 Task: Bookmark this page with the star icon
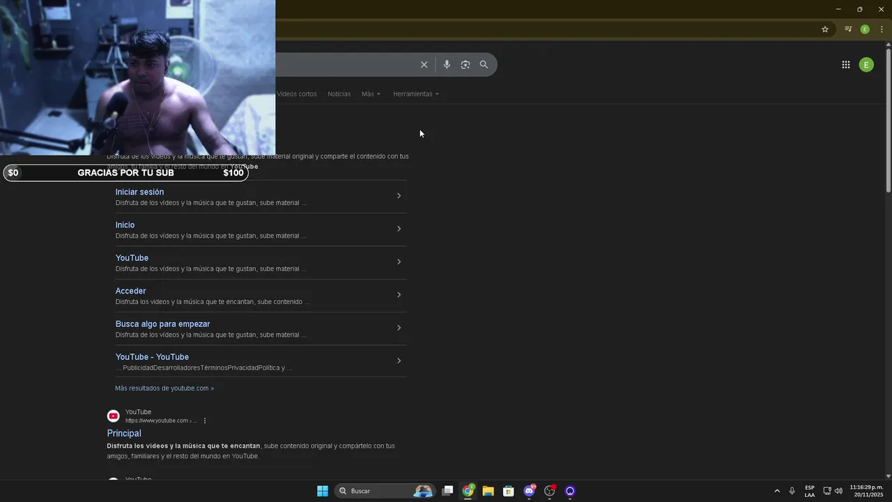pyautogui.click(x=825, y=29)
